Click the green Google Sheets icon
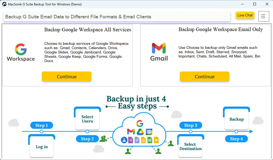The height and width of the screenshot is (160, 273). point(150,140)
